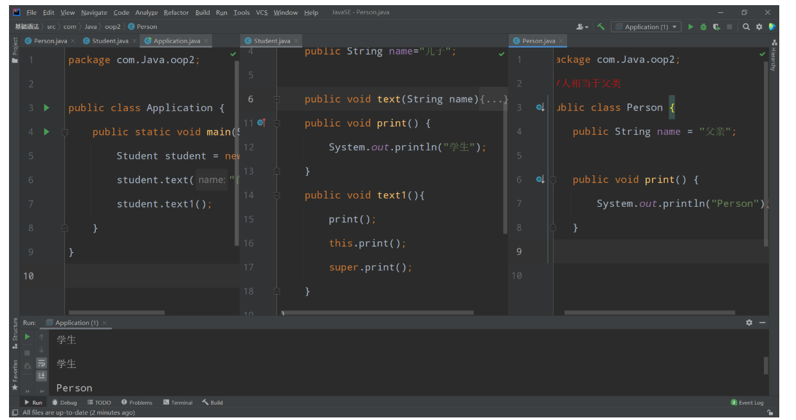Click the overridden marker on Person print line 6
Image resolution: width=796 pixels, height=420 pixels.
coord(540,179)
